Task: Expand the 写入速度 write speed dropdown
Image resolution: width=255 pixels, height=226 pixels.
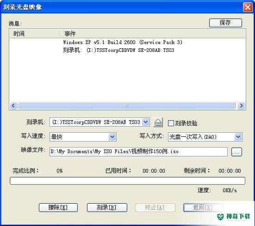Action: click(x=112, y=136)
